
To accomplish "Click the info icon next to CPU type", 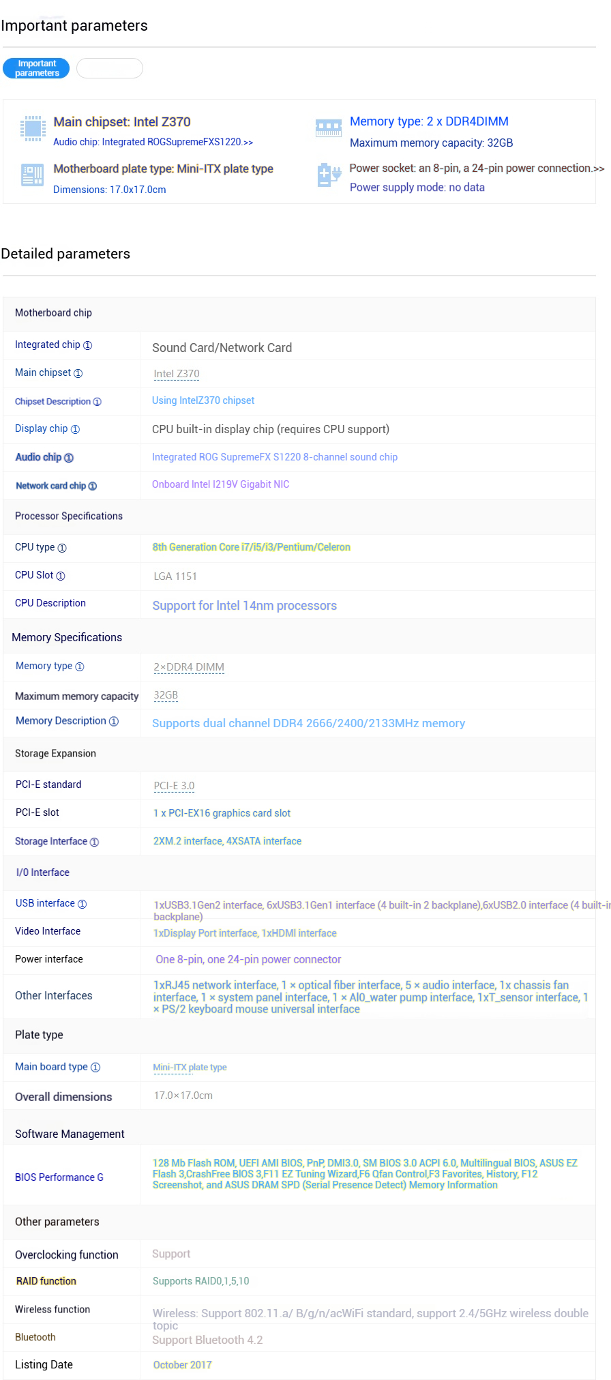I will [62, 548].
